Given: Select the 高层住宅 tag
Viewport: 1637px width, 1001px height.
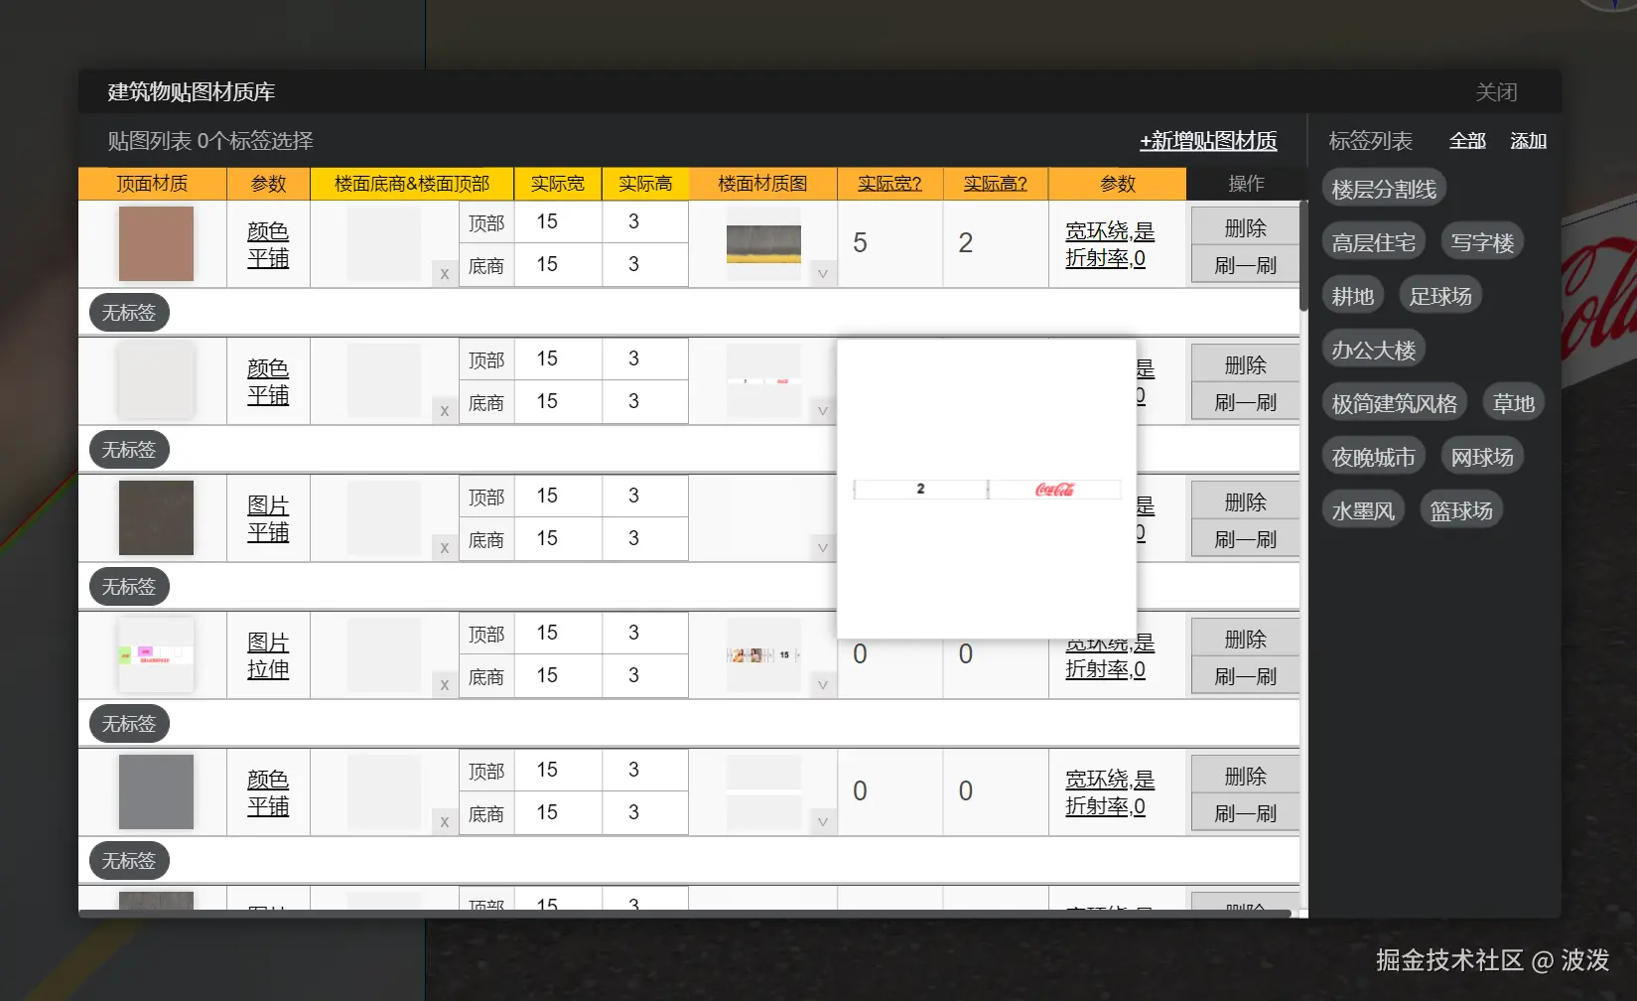Looking at the screenshot, I should pos(1374,242).
